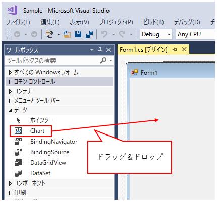Click the DataGridView label
Viewport: 217px width, 202px height.
click(x=48, y=163)
